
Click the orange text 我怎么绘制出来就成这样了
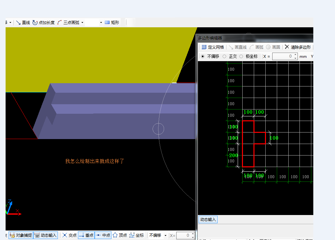(x=95, y=161)
